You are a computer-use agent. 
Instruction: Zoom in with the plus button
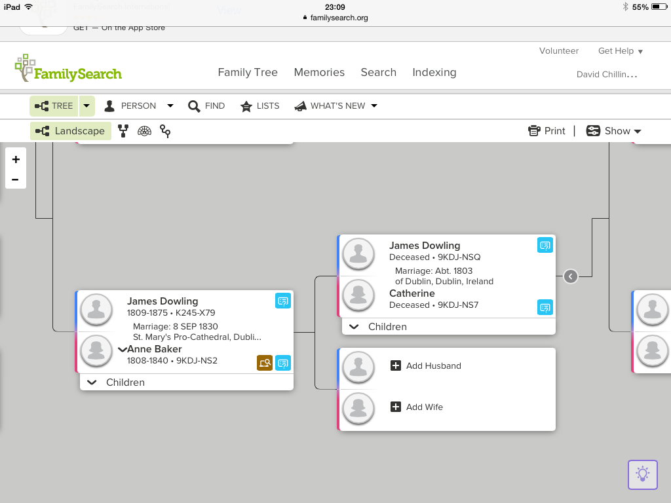tap(16, 159)
